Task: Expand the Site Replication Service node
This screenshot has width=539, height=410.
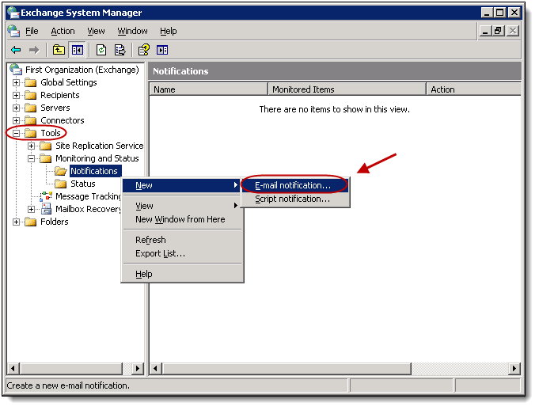Action: pos(32,146)
